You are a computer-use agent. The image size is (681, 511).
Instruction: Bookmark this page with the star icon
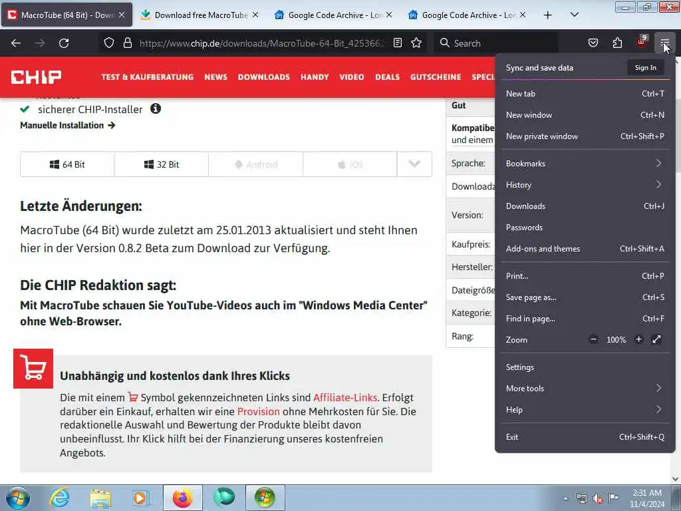tap(416, 43)
